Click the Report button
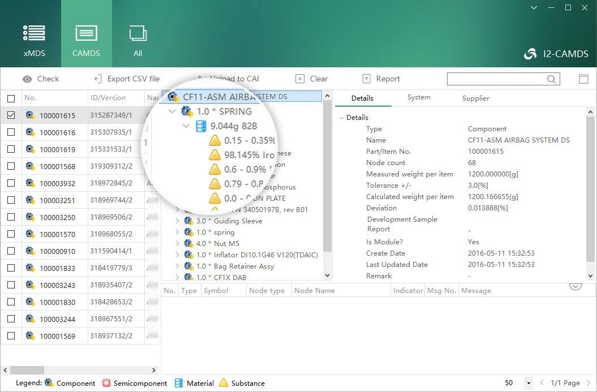This screenshot has height=392, width=597. coord(381,79)
